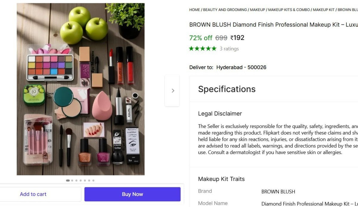This screenshot has width=358, height=207.
Task: Select the last carousel dot
Action: (x=93, y=180)
